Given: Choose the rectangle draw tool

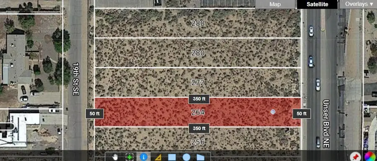Looking at the screenshot, I should (172, 157).
